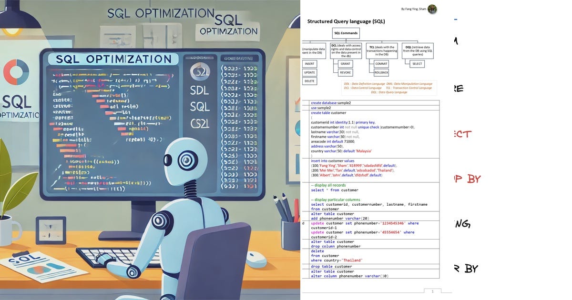Open Fang Ying's profile avatar

click(432, 9)
